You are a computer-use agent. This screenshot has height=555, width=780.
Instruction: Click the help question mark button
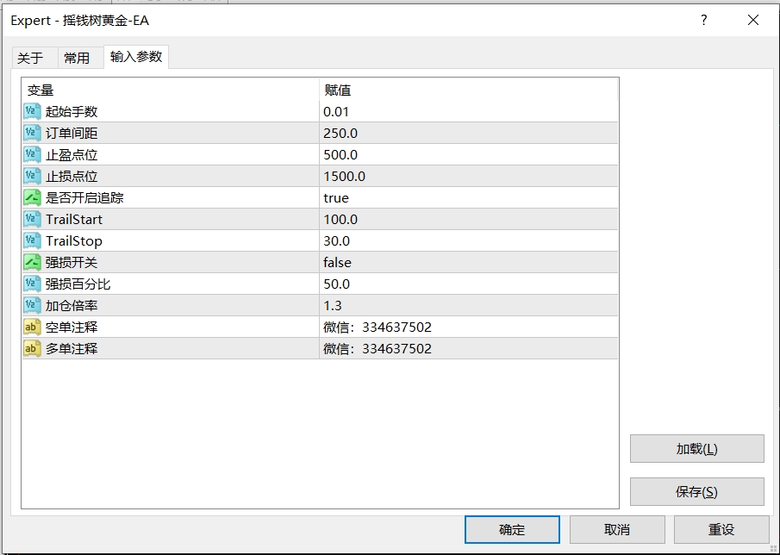(704, 20)
